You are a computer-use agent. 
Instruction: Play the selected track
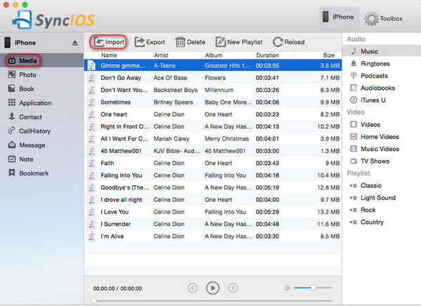click(213, 288)
